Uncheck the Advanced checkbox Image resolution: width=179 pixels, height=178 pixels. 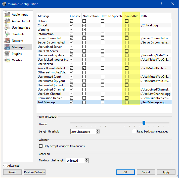click(x=5, y=165)
